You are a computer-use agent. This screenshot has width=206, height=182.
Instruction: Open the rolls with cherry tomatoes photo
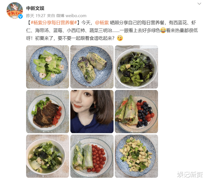tap(92, 156)
